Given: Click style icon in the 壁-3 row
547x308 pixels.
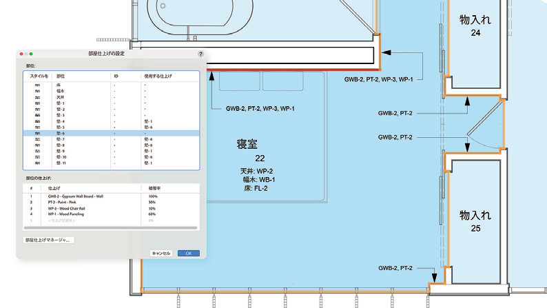Looking at the screenshot, I should (x=37, y=115).
